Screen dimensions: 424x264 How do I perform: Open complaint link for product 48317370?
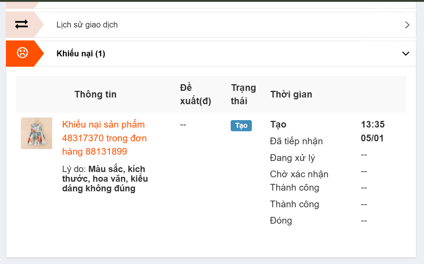pyautogui.click(x=104, y=138)
